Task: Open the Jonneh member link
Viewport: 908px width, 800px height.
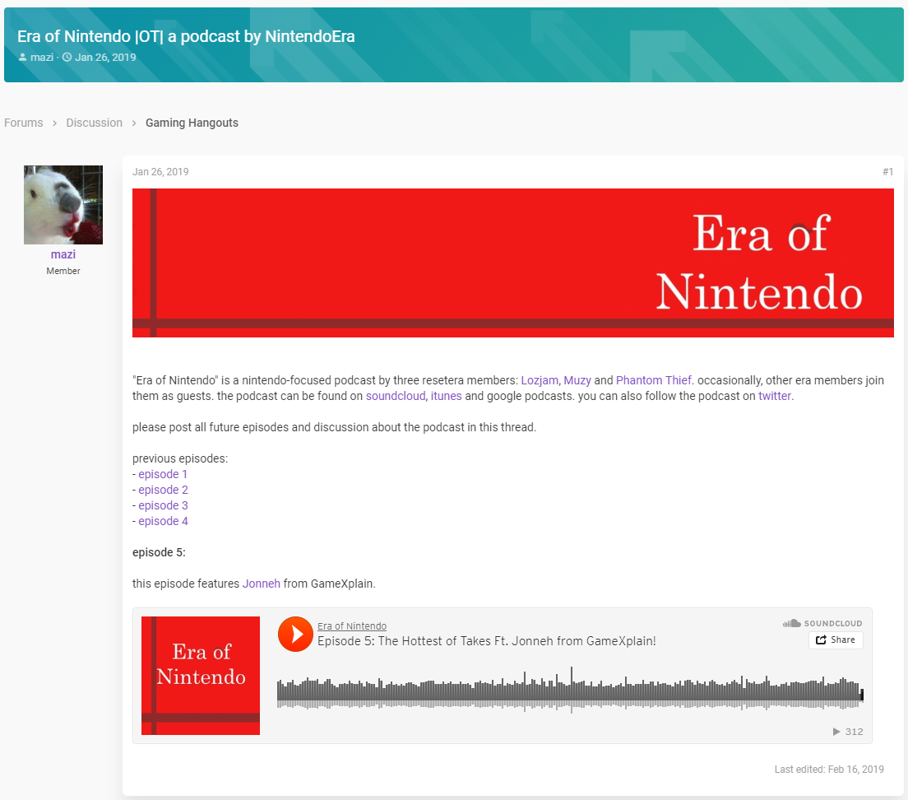Action: click(x=262, y=584)
